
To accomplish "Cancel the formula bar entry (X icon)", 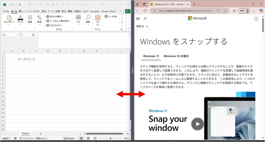I will pyautogui.click(x=25, y=35).
